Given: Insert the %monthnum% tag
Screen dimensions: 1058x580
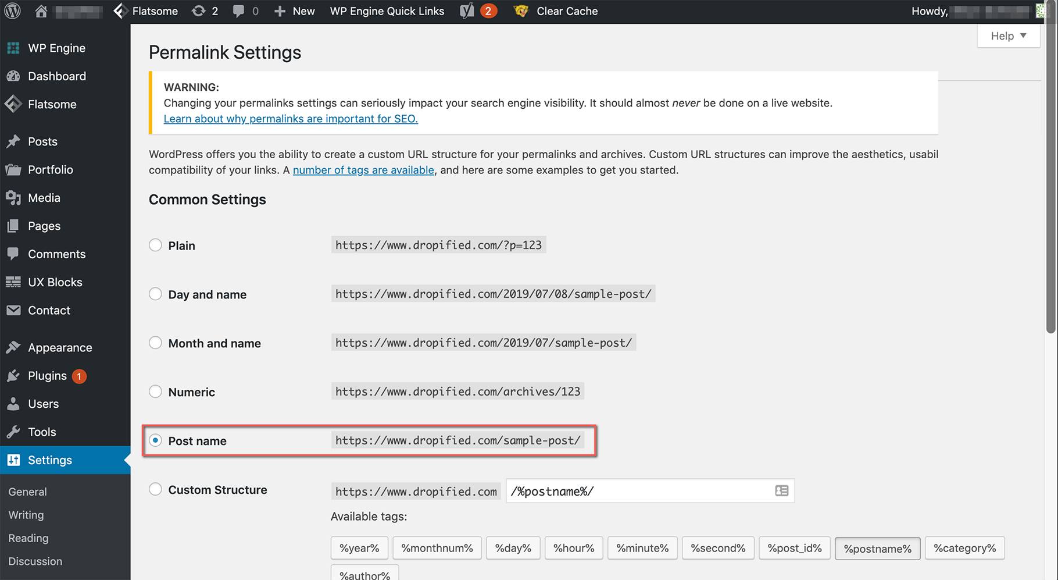Looking at the screenshot, I should [437, 548].
